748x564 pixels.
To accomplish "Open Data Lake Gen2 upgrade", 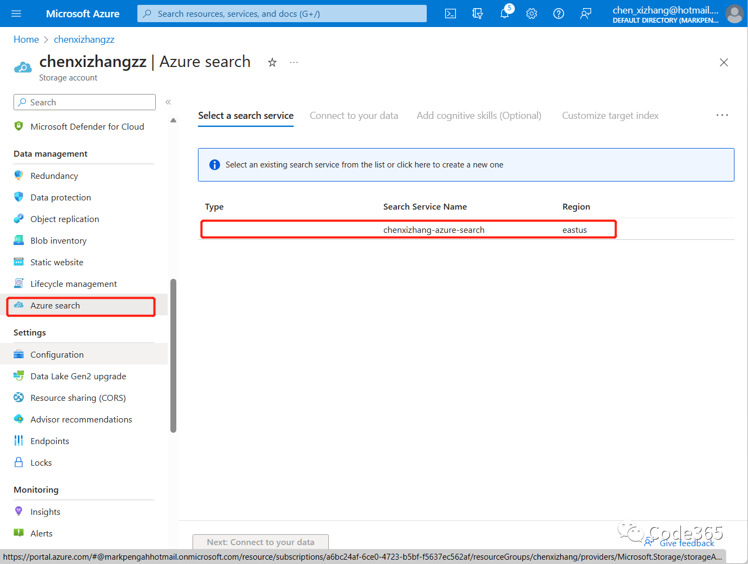I will 78,375.
